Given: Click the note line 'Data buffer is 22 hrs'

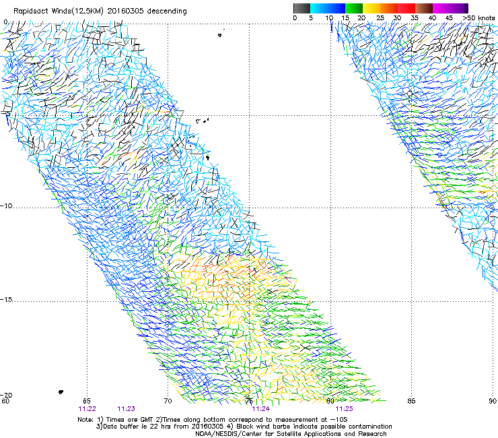Looking at the screenshot, I should point(137,427).
